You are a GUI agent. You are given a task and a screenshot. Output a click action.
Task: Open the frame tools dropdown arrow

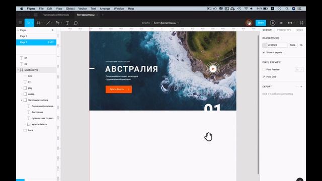coord(42,23)
